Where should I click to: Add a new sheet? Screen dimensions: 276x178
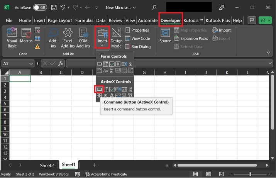point(95,165)
